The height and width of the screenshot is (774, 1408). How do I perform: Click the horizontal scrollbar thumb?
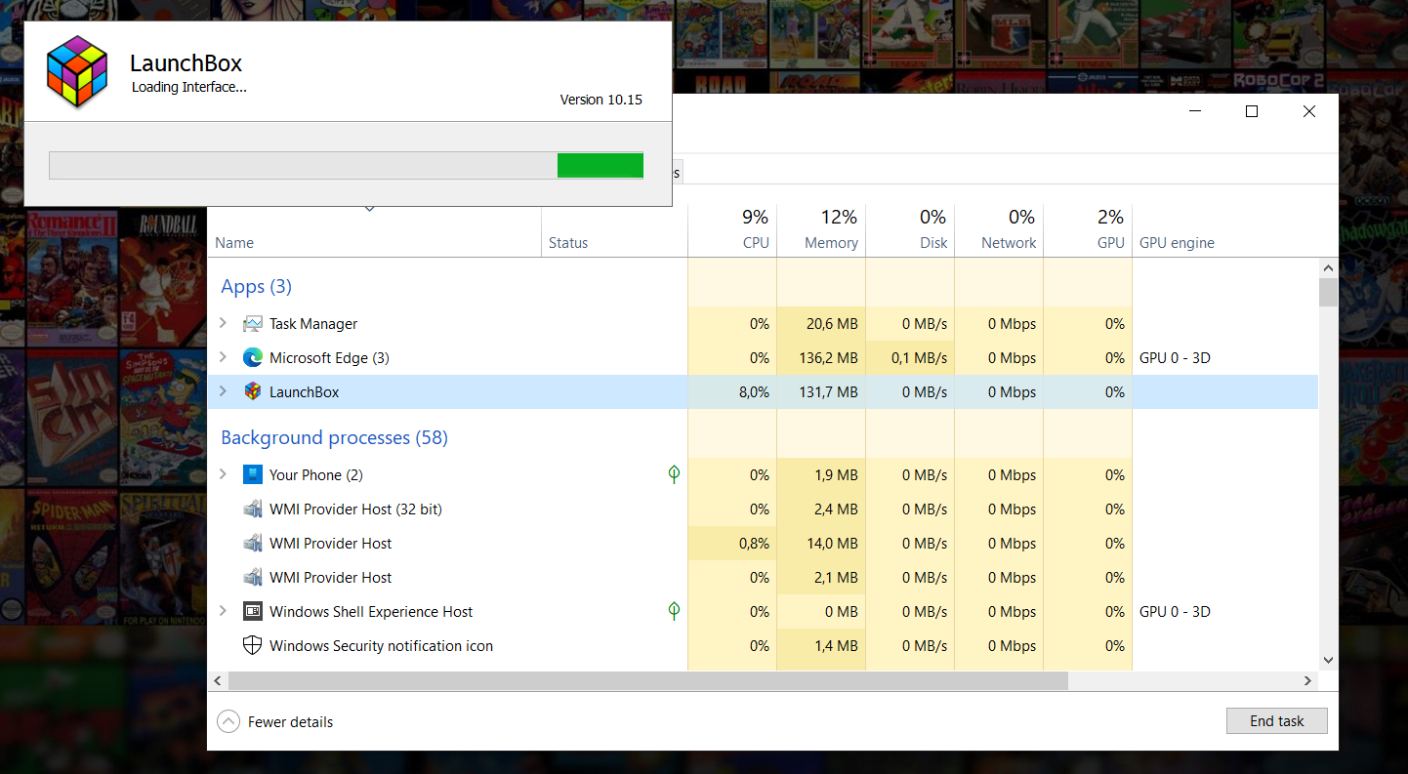(x=648, y=680)
